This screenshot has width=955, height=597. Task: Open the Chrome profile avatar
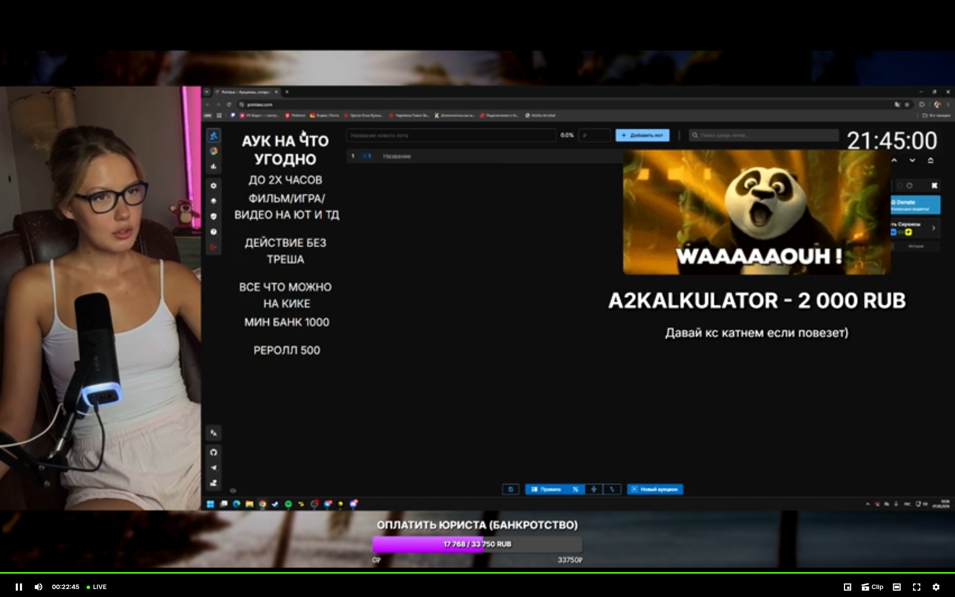pos(938,104)
